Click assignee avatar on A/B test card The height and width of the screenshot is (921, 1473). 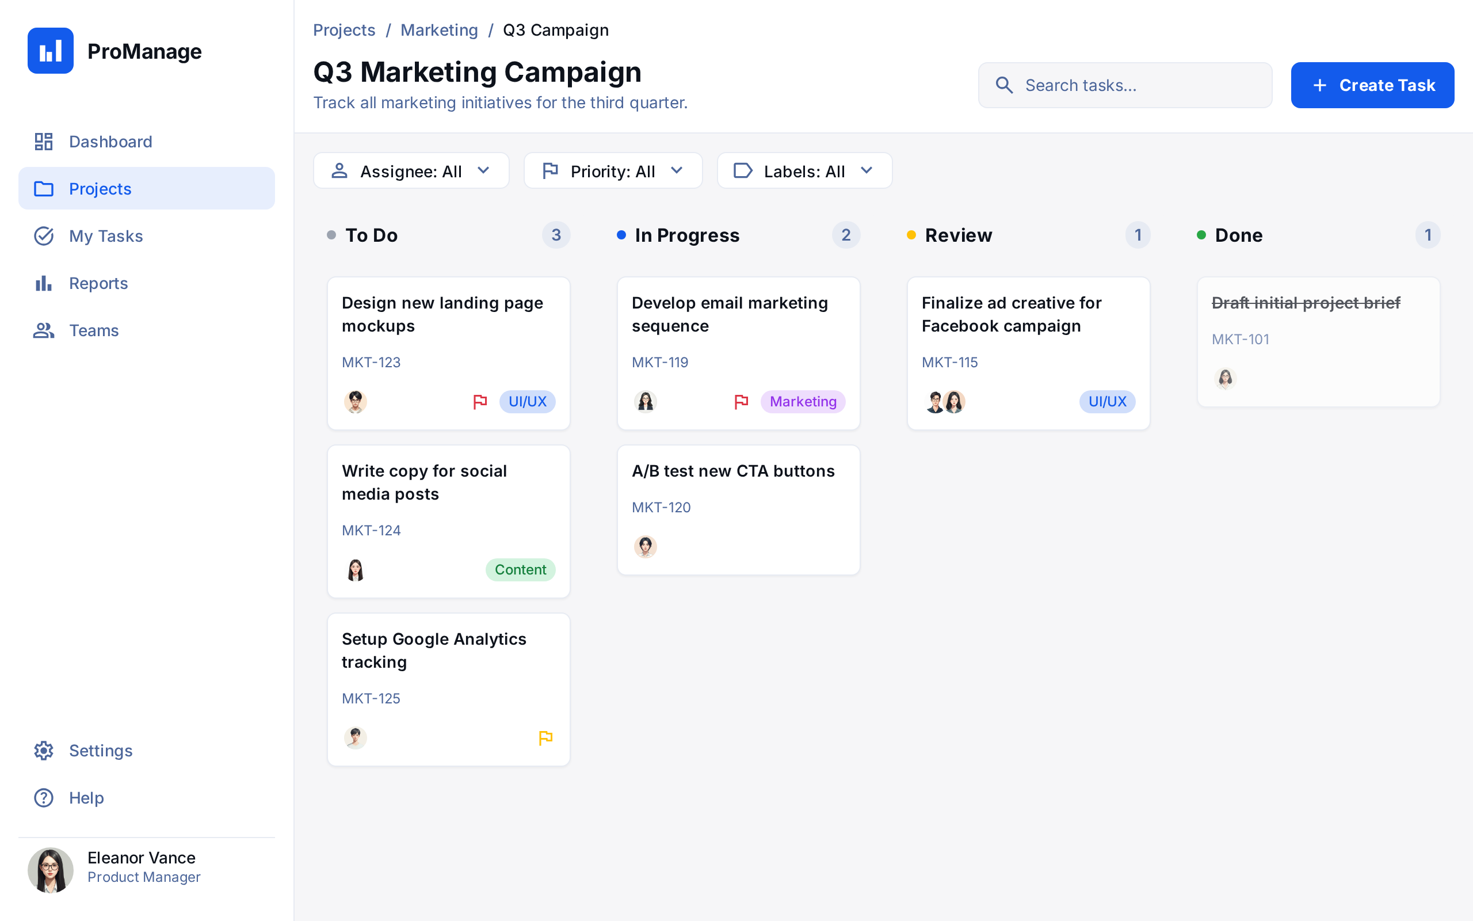[645, 546]
